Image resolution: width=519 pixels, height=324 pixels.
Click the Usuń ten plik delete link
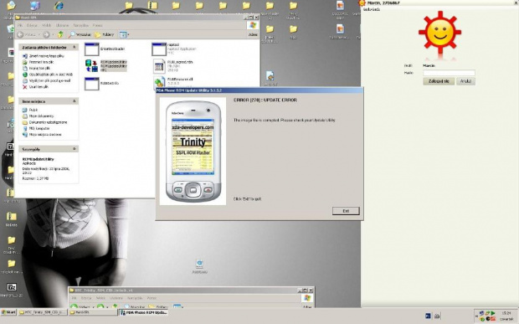[39, 87]
